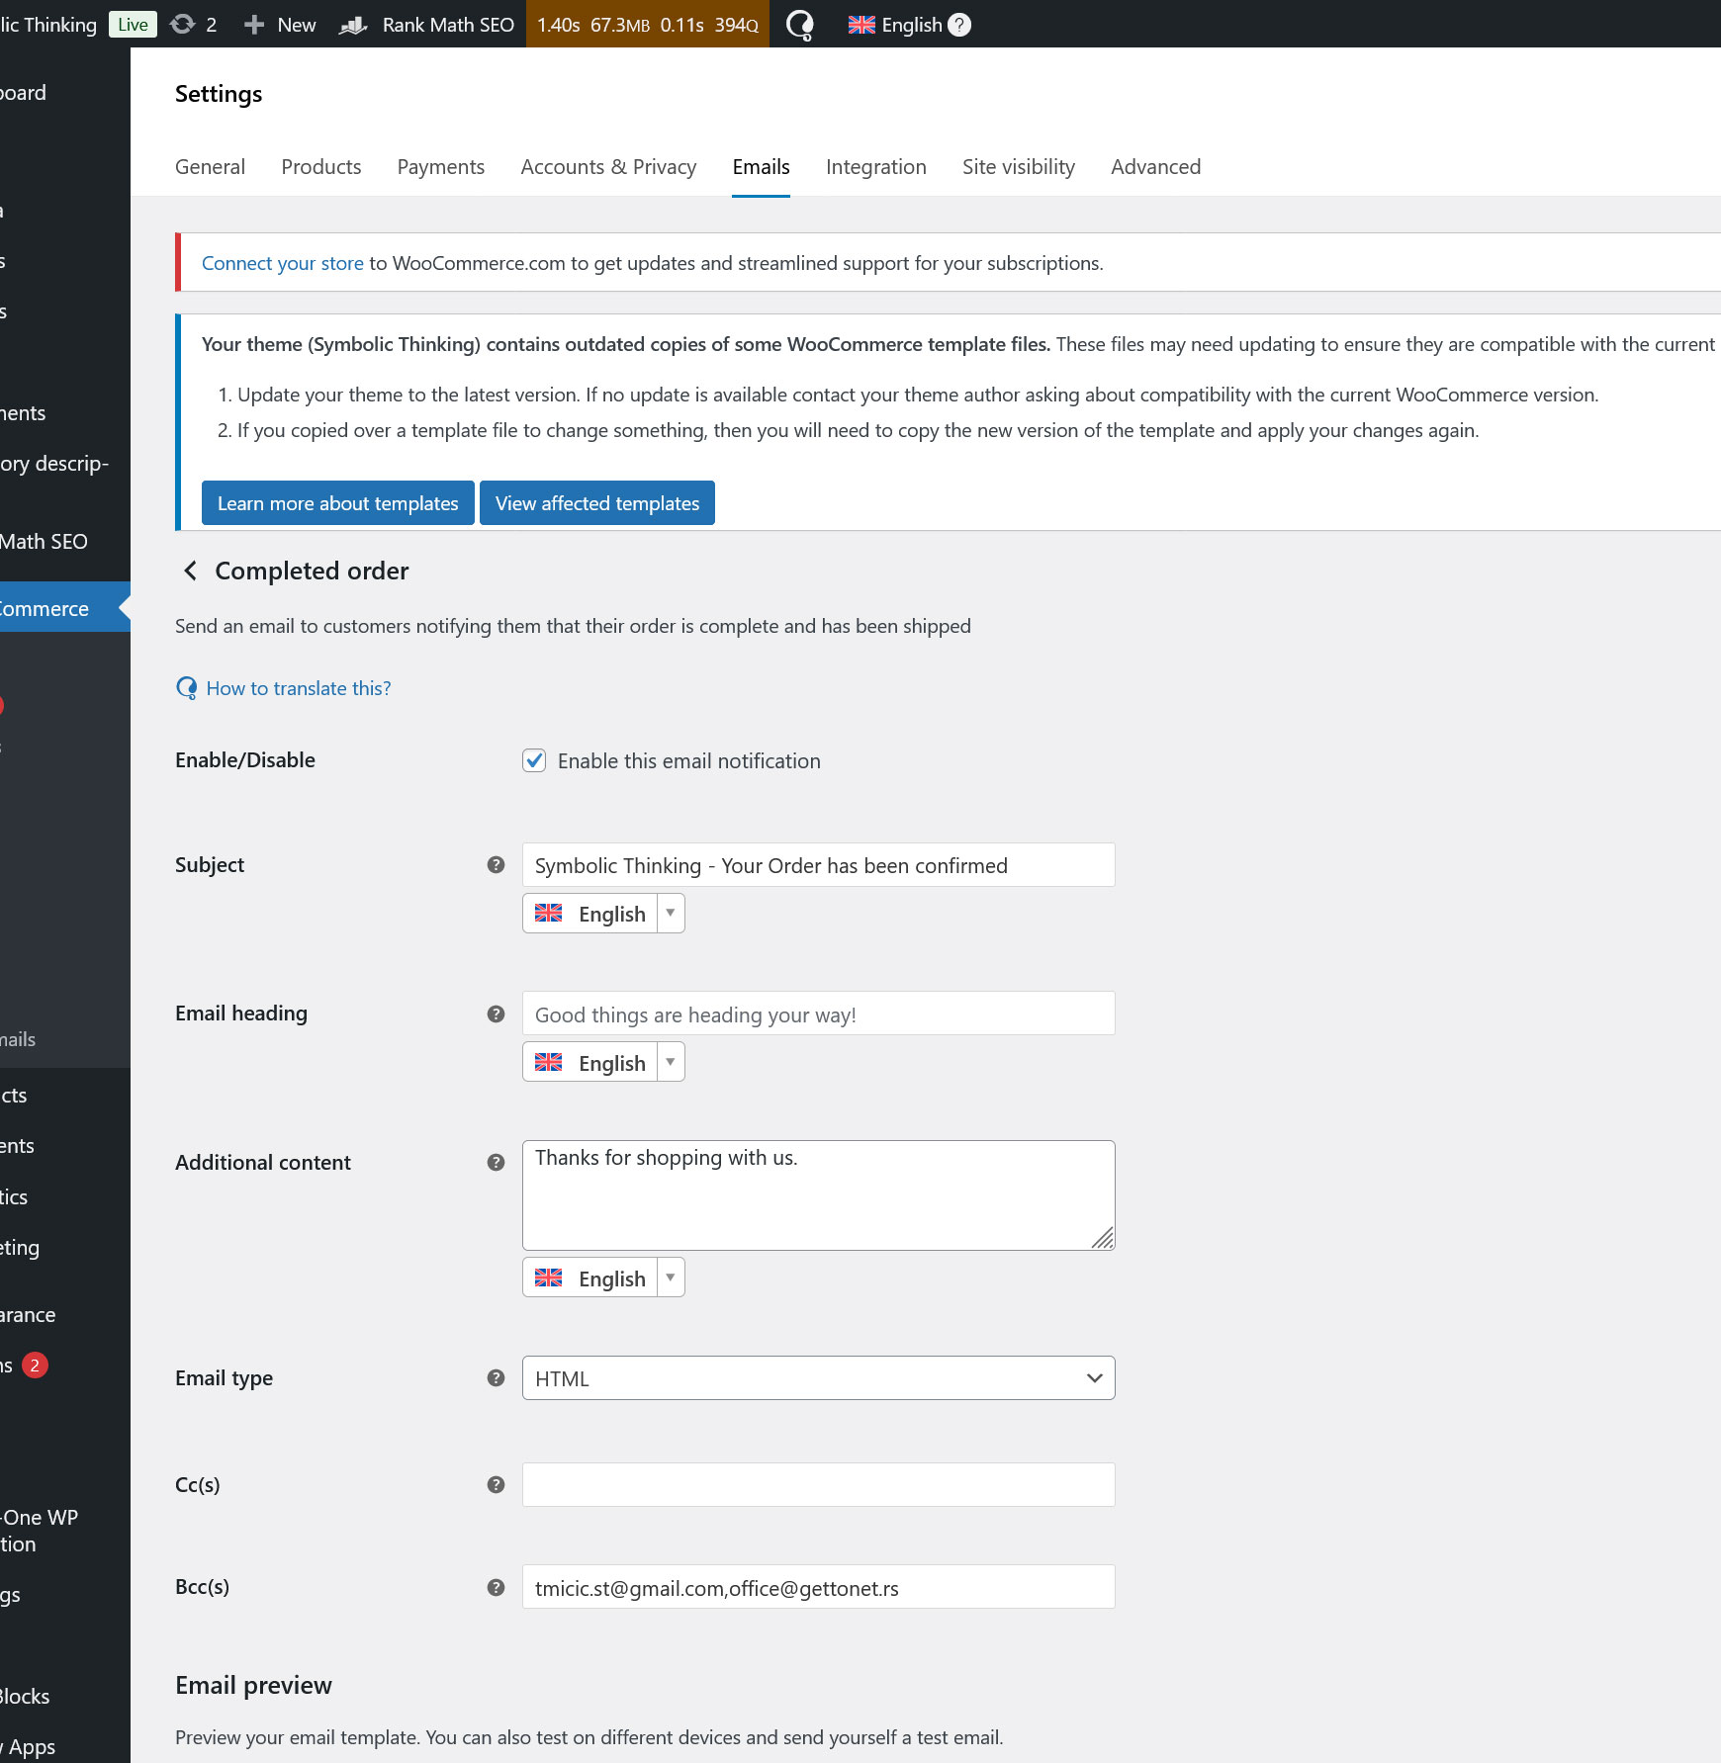Viewport: 1721px width, 1763px height.
Task: Click the Cc(s) input field
Action: click(x=819, y=1484)
